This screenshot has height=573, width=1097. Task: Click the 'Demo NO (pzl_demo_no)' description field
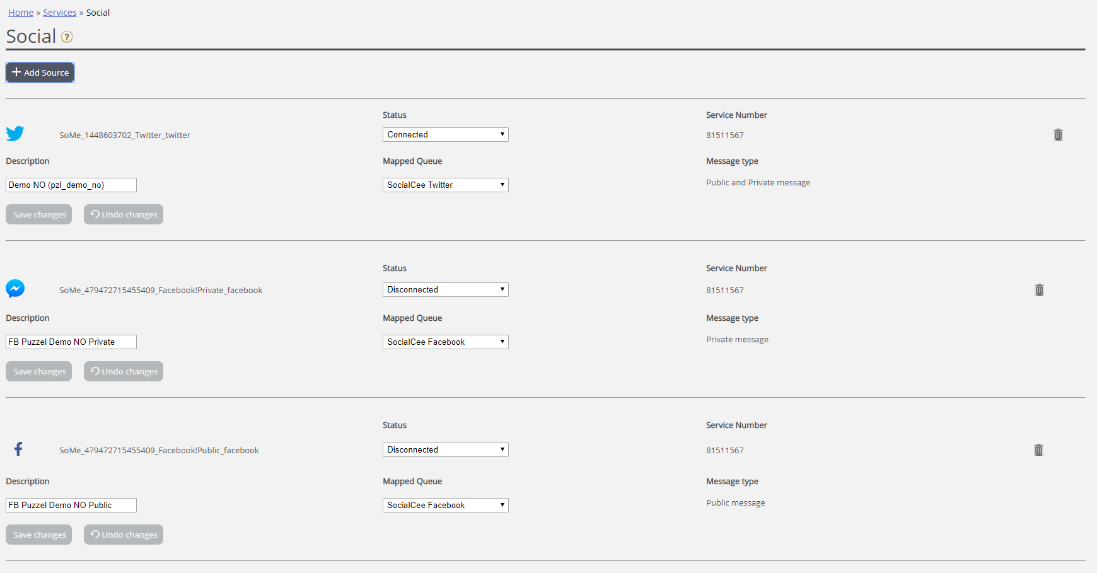71,185
